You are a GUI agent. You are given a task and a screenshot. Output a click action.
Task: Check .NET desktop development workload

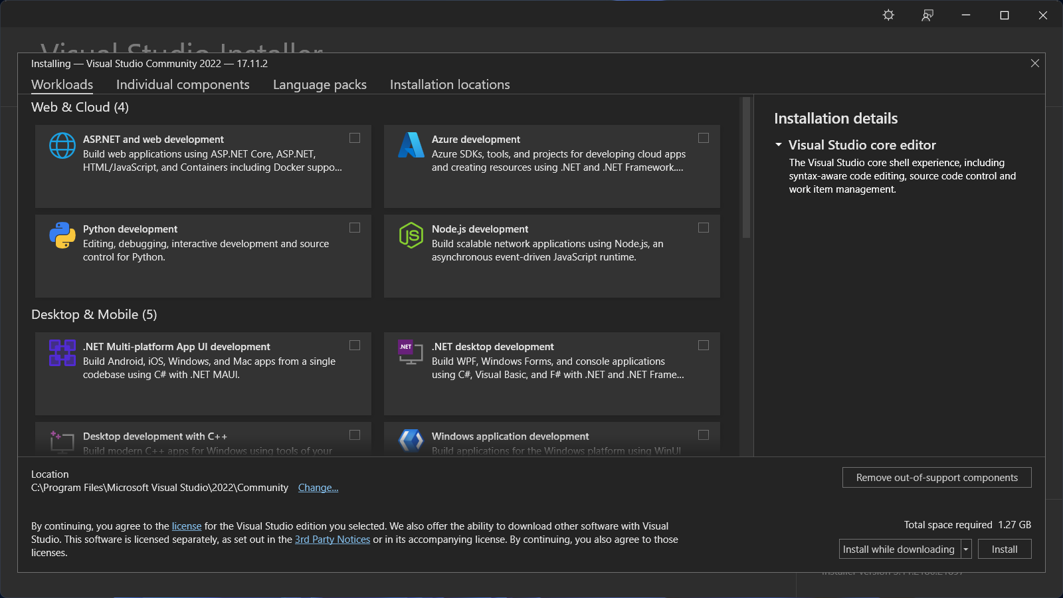(x=704, y=346)
